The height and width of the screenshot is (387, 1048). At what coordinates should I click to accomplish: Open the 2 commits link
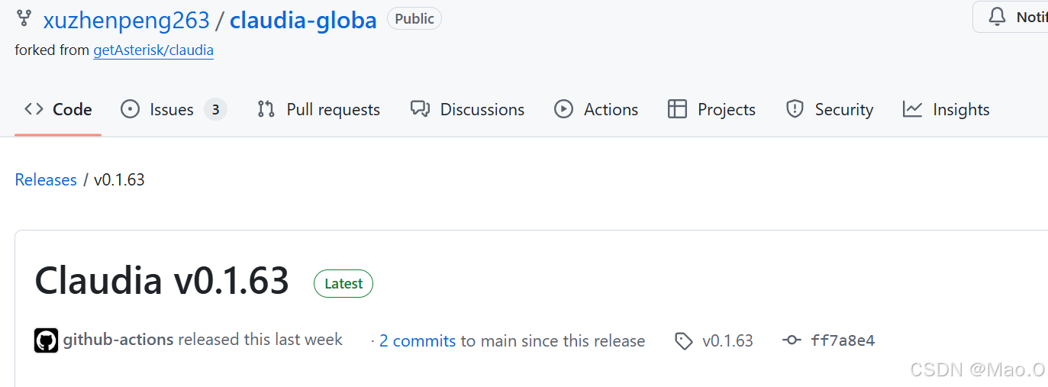click(x=418, y=341)
